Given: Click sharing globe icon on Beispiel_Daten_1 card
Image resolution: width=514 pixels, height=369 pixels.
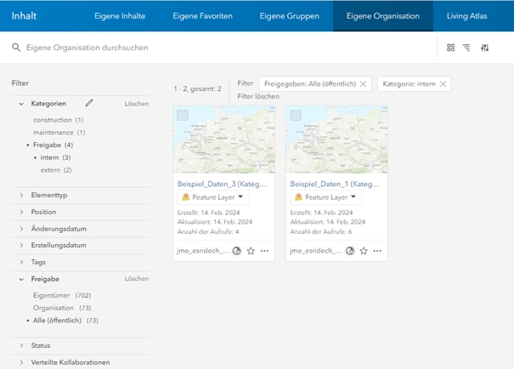Looking at the screenshot, I should [x=350, y=251].
